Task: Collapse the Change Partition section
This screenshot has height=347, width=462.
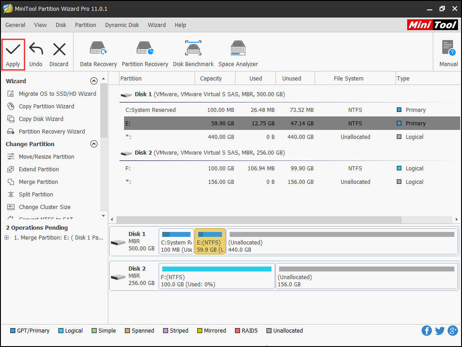Action: tap(93, 144)
